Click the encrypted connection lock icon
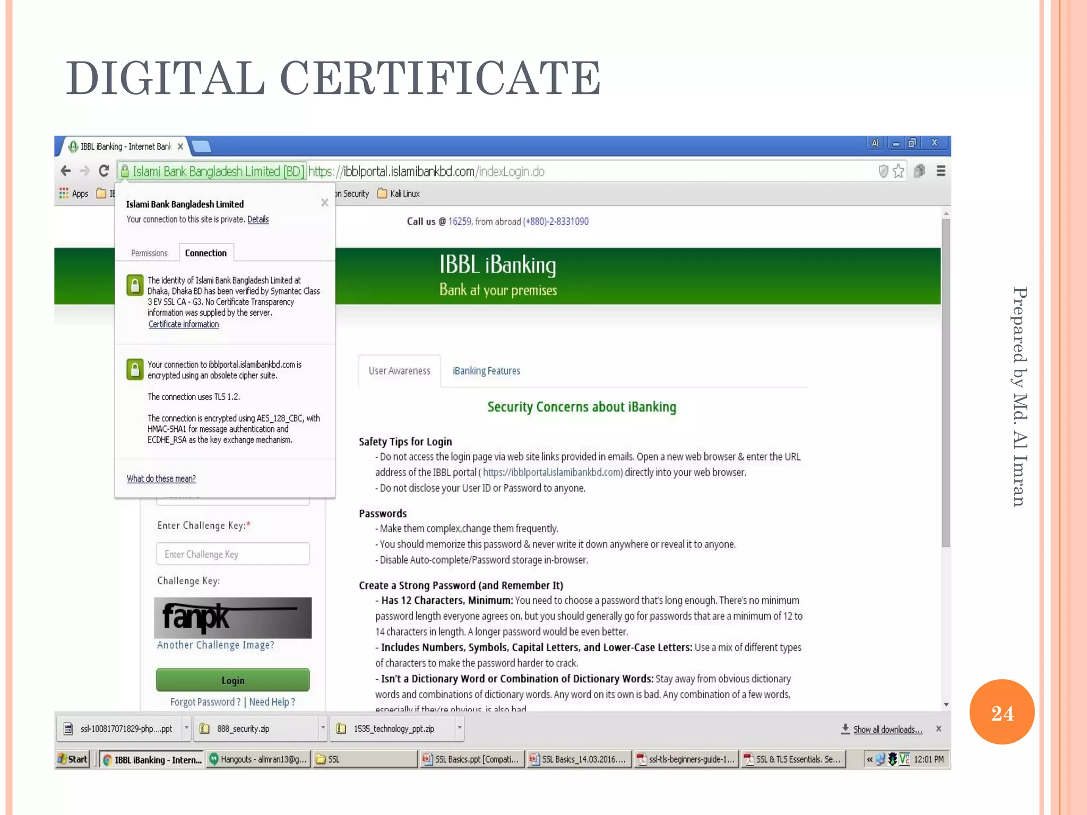 (x=135, y=369)
